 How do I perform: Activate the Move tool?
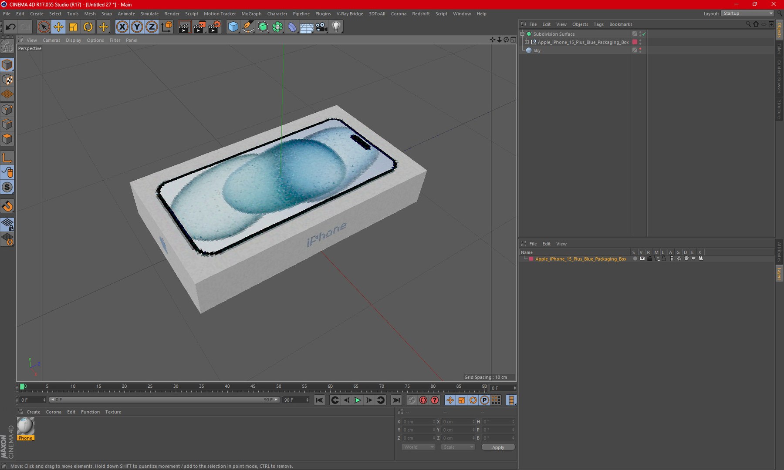tap(58, 27)
